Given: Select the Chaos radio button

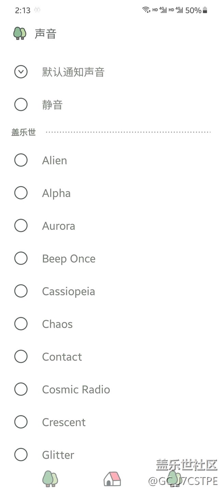Looking at the screenshot, I should [x=21, y=324].
